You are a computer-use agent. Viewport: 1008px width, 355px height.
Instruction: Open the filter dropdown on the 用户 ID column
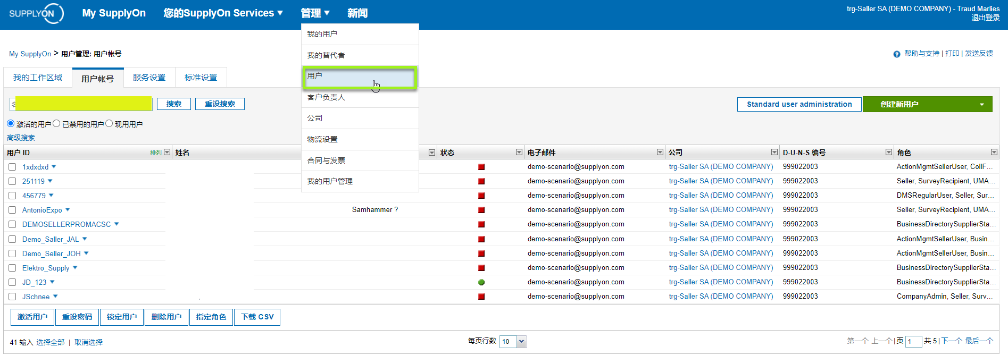(167, 152)
